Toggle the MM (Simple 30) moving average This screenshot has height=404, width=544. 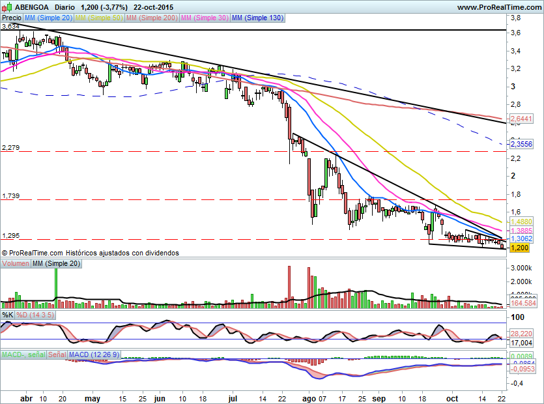point(204,18)
